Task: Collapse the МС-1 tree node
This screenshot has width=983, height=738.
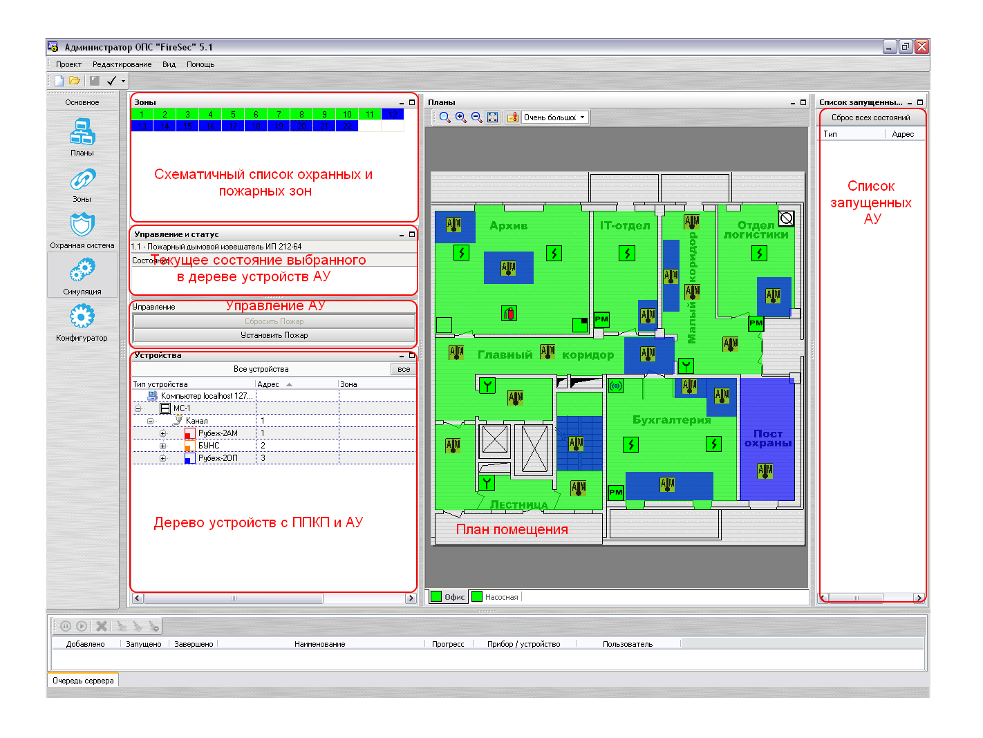Action: pos(138,408)
